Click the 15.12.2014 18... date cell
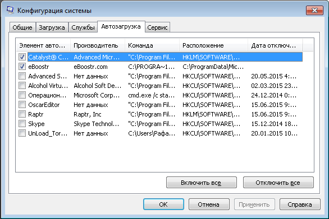 (275, 124)
